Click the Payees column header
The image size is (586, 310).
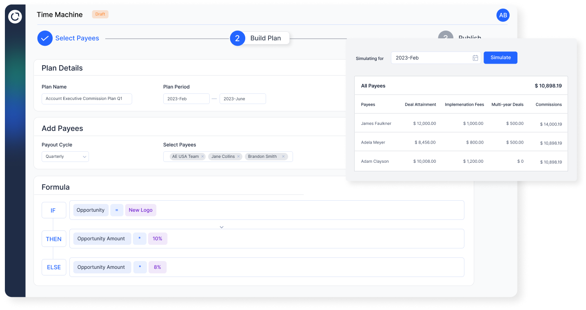(368, 105)
